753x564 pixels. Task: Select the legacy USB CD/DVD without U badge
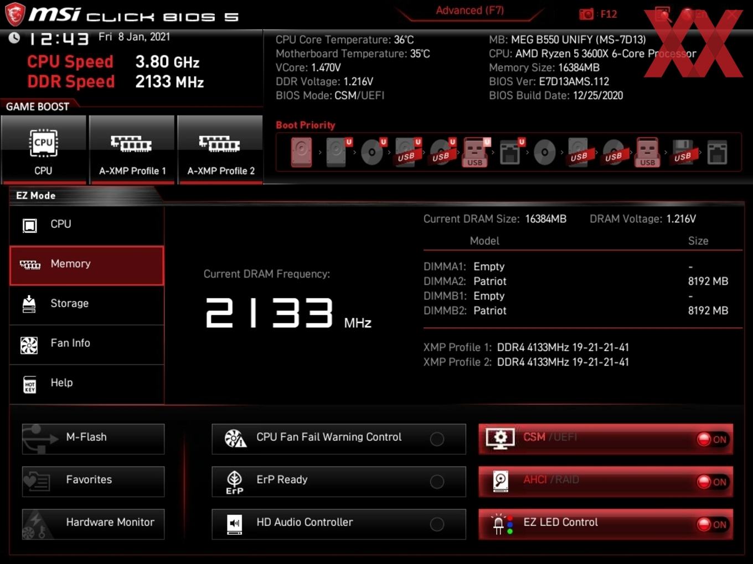point(613,152)
